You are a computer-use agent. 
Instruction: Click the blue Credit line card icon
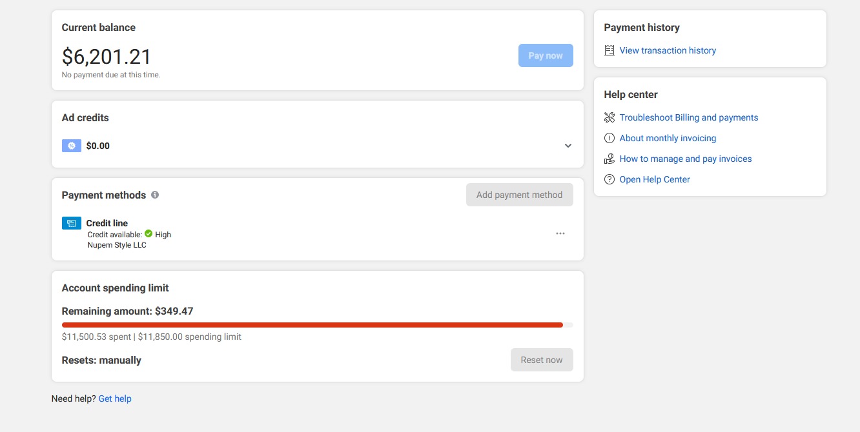pyautogui.click(x=71, y=223)
